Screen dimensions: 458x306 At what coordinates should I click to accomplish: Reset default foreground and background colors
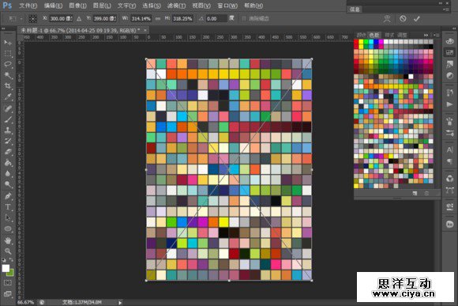pyautogui.click(x=4, y=260)
